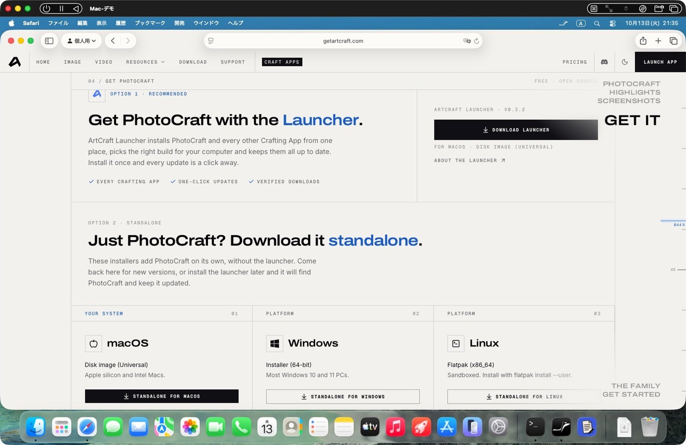Click the macOS apple icon tile
The width and height of the screenshot is (686, 445).
(x=93, y=343)
